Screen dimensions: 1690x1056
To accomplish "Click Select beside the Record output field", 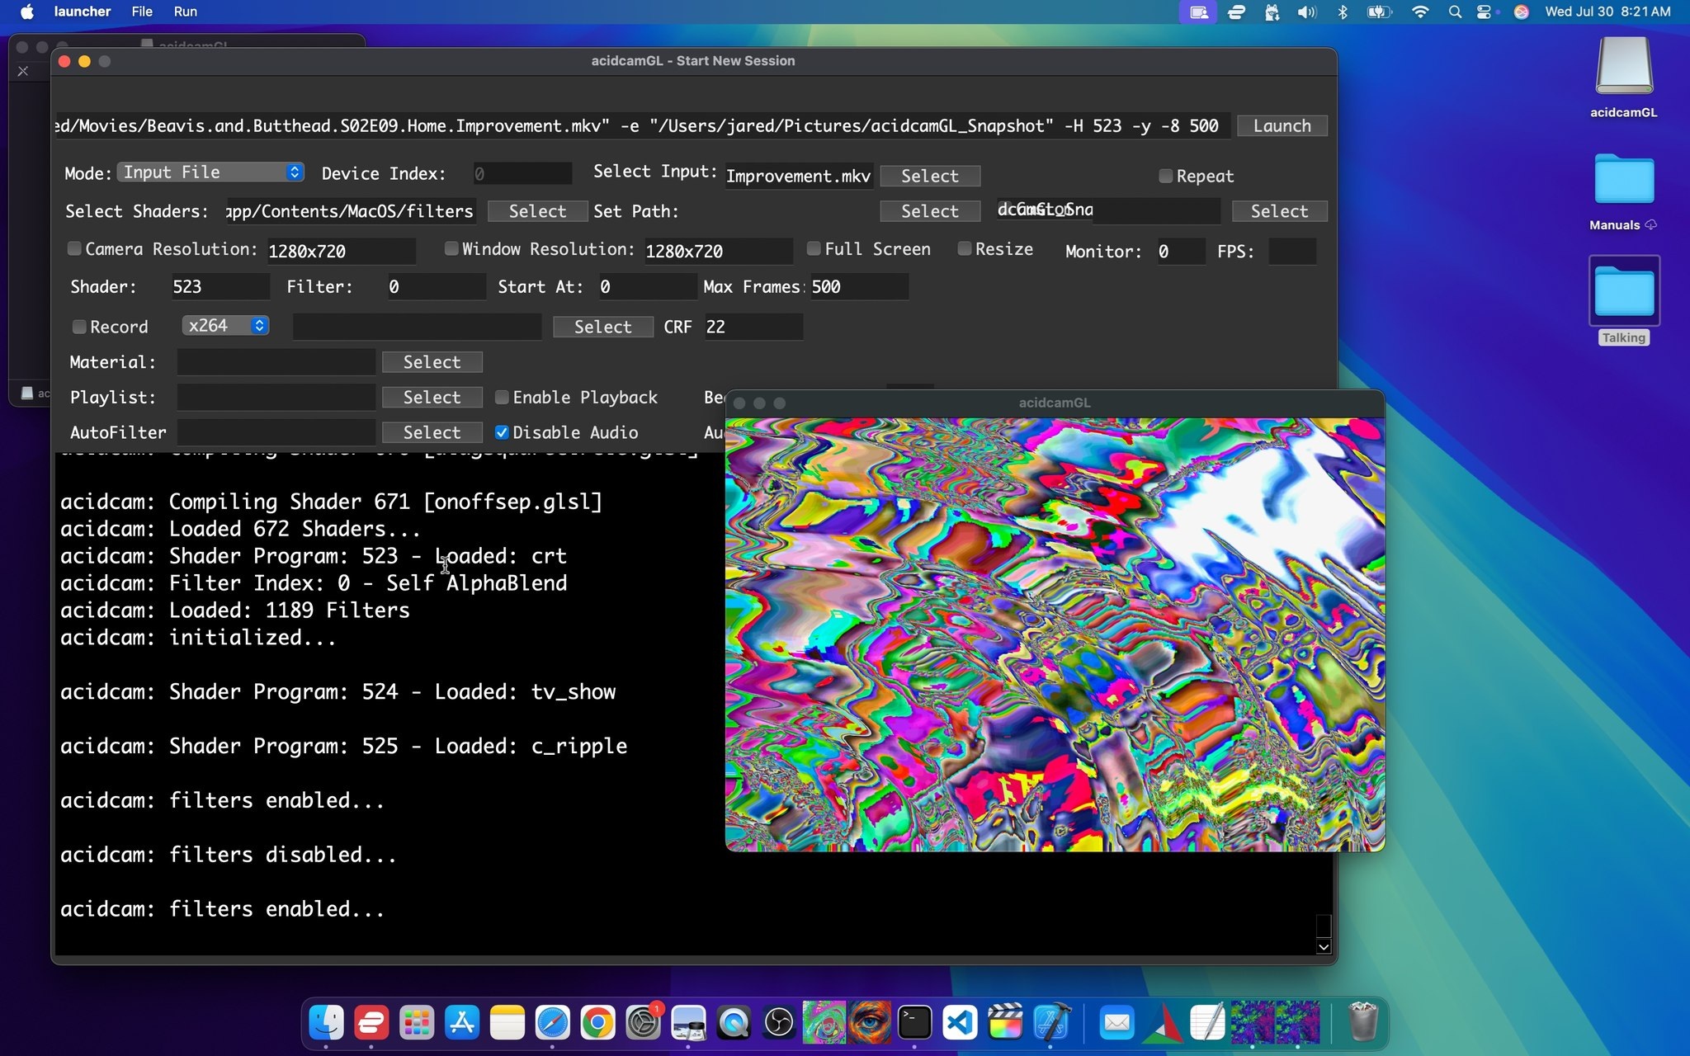I will [x=603, y=327].
